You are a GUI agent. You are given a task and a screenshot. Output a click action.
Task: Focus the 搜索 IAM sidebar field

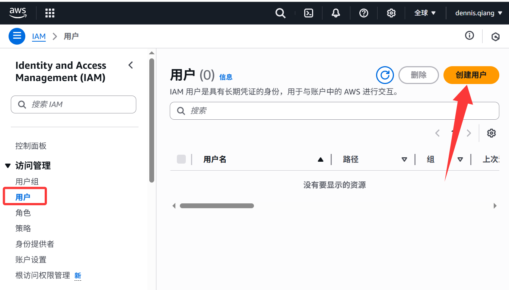click(x=73, y=104)
